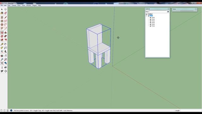Select the Tape Measure tool
Image resolution: width=202 pixels, height=114 pixels.
(x=2, y=44)
